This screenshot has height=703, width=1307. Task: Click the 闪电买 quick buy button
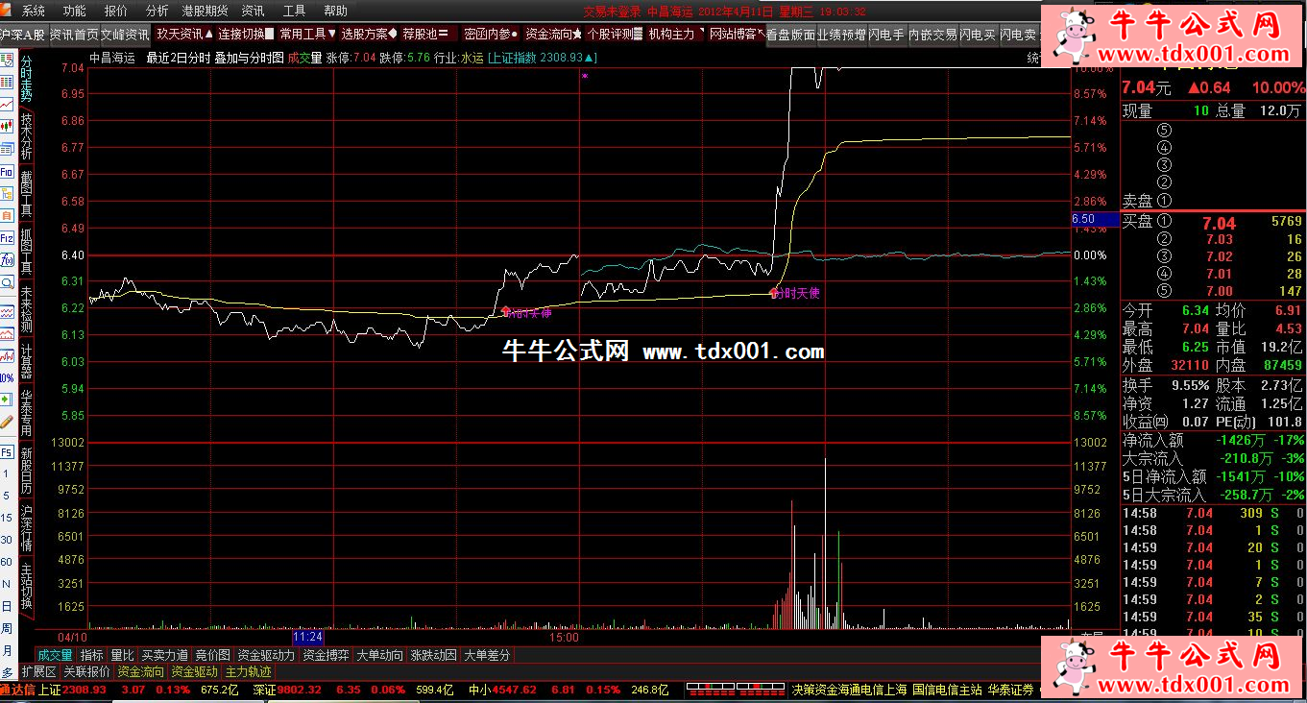coord(977,35)
